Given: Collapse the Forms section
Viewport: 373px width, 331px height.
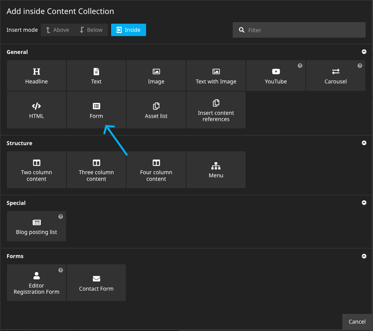Looking at the screenshot, I should coord(364,256).
